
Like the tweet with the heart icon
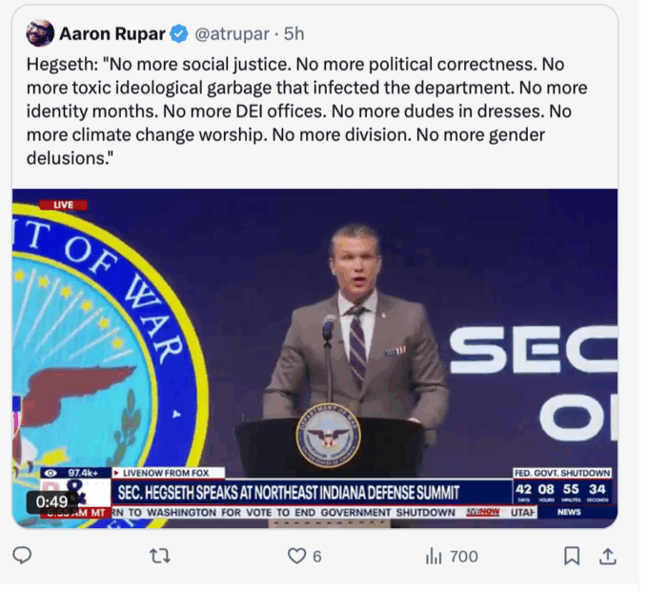[x=297, y=556]
